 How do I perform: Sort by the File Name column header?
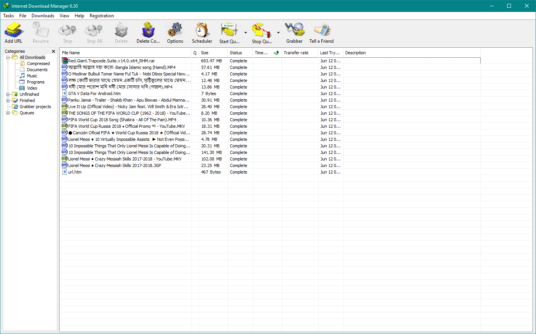126,53
